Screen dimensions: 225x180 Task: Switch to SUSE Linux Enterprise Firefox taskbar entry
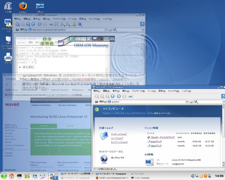click(112, 178)
